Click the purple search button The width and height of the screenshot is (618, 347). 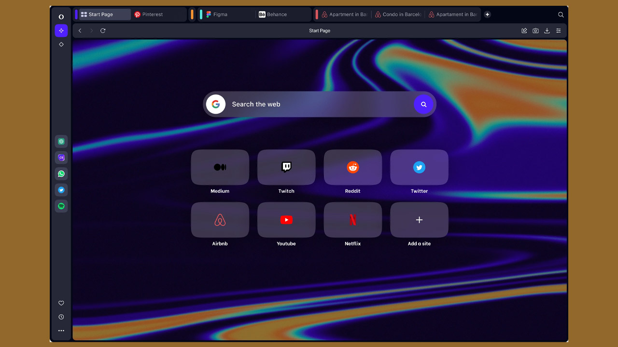pos(423,104)
